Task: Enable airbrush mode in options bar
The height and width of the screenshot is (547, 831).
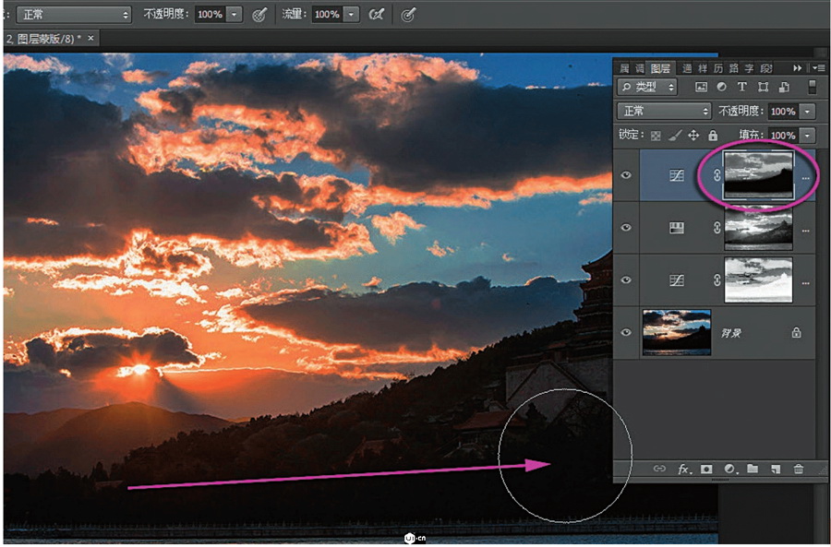Action: 376,15
